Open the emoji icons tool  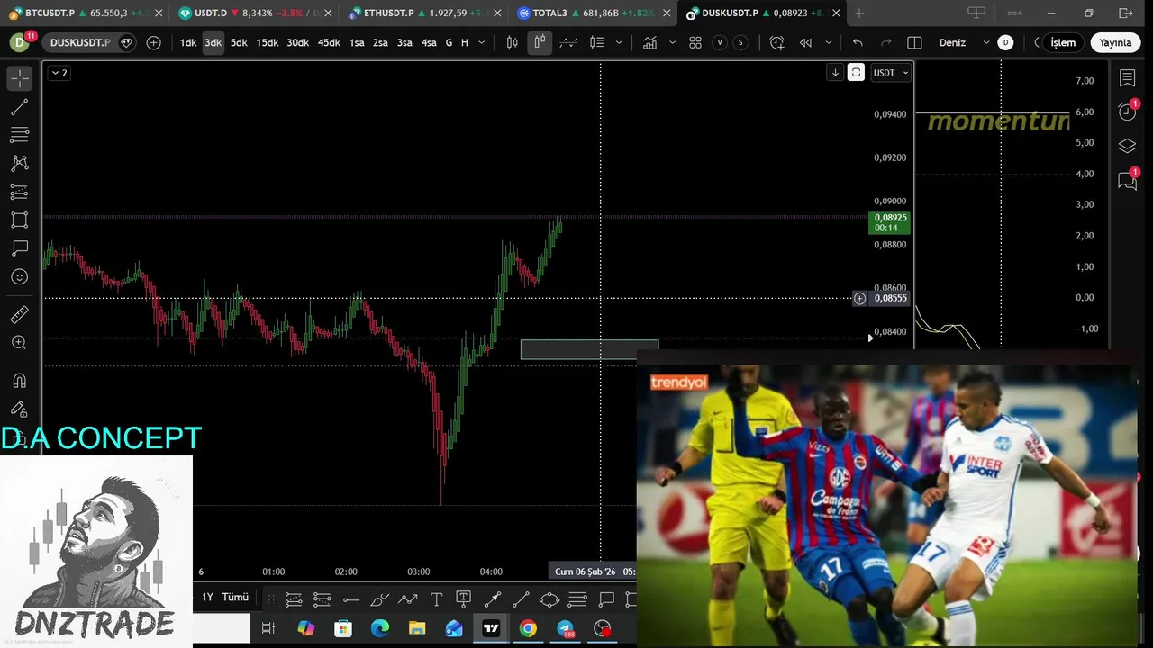[x=19, y=276]
